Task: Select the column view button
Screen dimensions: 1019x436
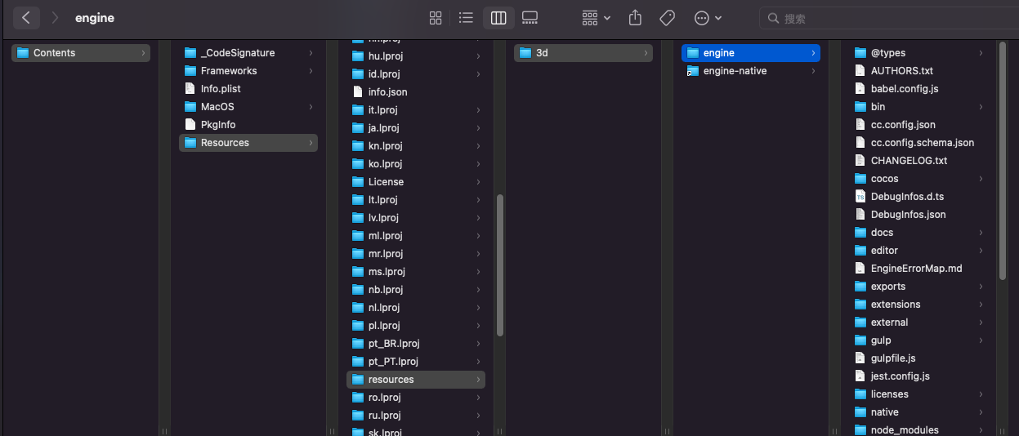Action: click(498, 18)
